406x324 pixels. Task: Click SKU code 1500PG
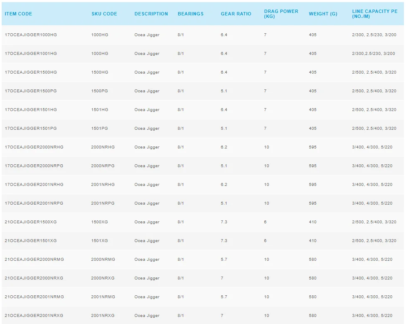pos(99,91)
